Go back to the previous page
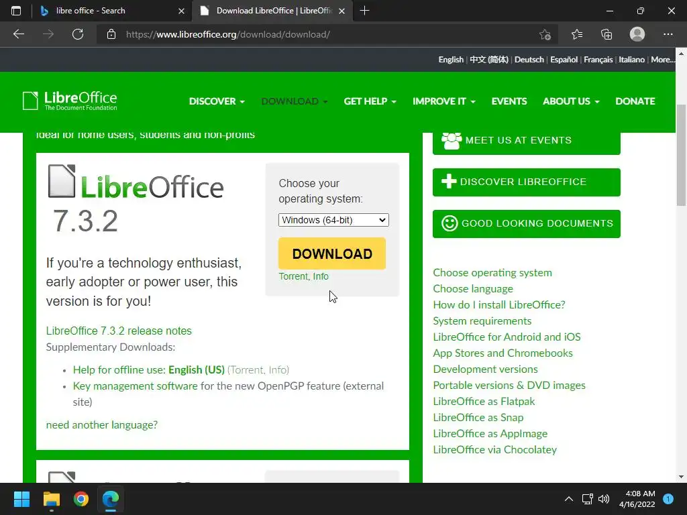Viewport: 687px width, 515px height. pos(18,34)
